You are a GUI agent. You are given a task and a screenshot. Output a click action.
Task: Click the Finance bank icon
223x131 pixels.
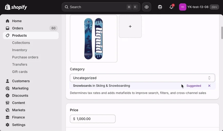pyautogui.click(x=7, y=117)
